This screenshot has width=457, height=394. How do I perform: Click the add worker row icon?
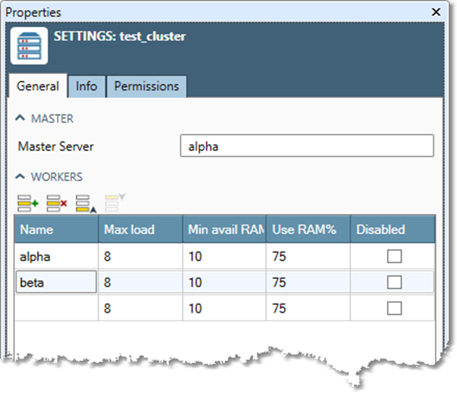click(28, 203)
